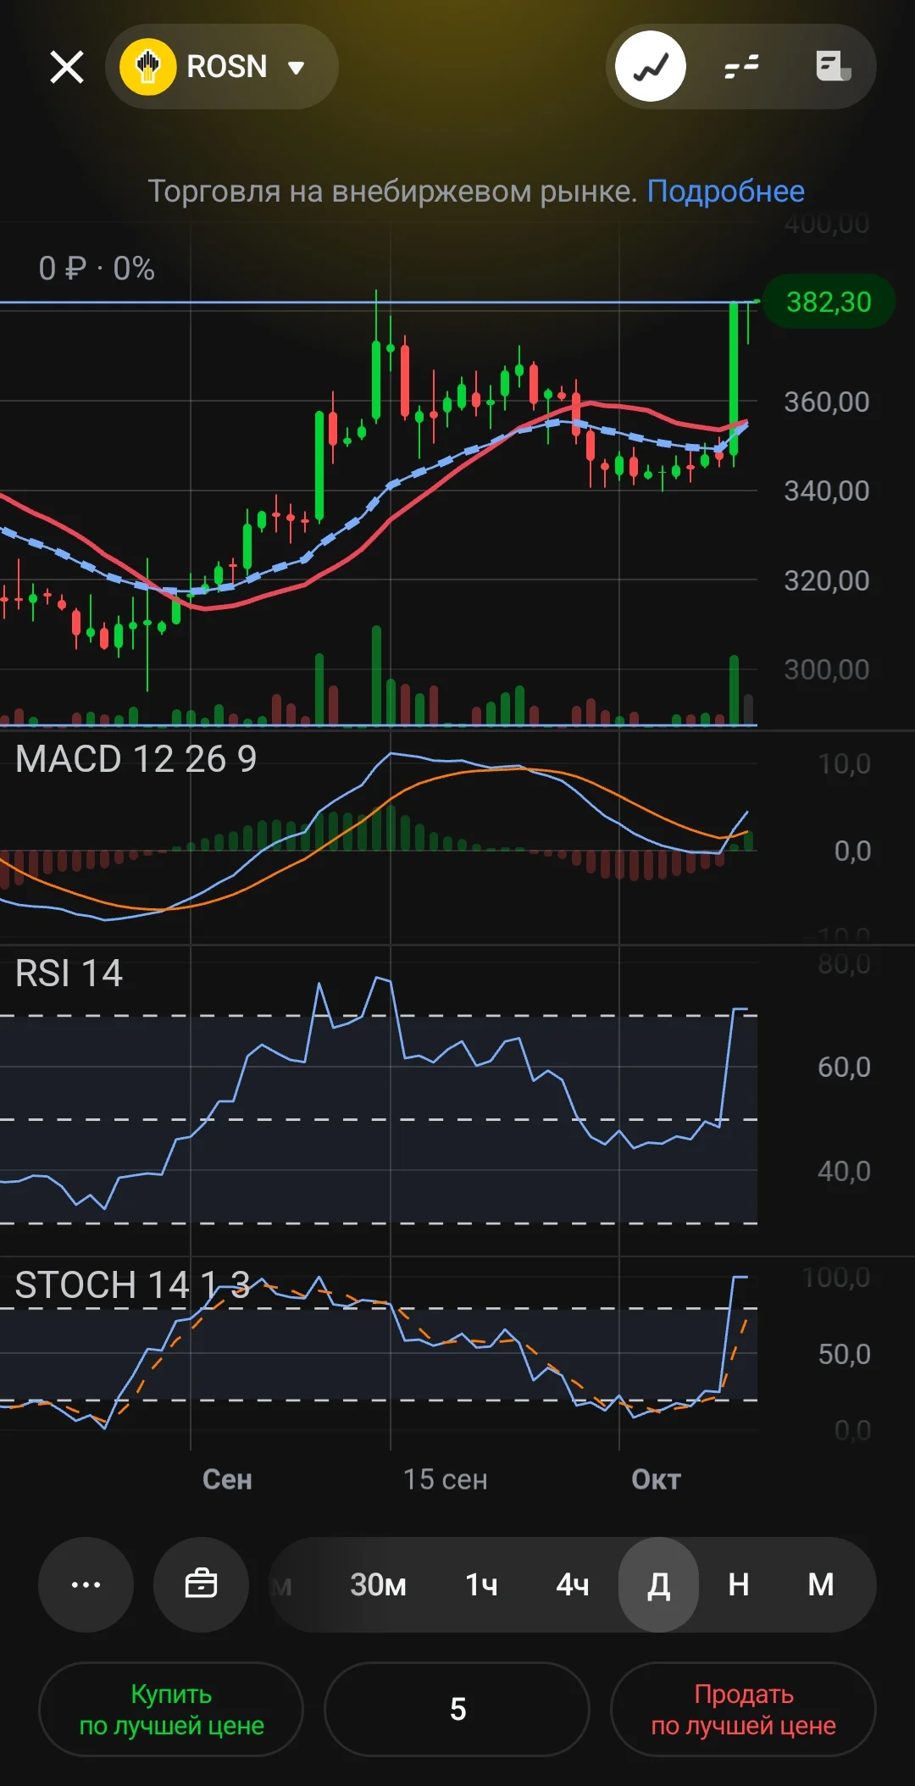The height and width of the screenshot is (1786, 915).
Task: Tap Продать по лучшей цене button
Action: coord(743,1709)
